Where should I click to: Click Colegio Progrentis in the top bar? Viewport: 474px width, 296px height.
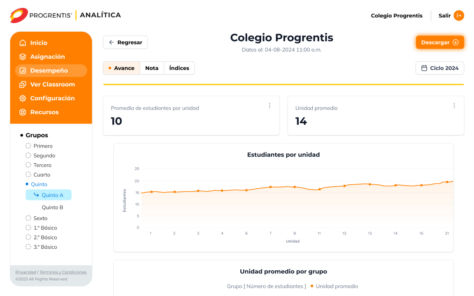(x=397, y=16)
